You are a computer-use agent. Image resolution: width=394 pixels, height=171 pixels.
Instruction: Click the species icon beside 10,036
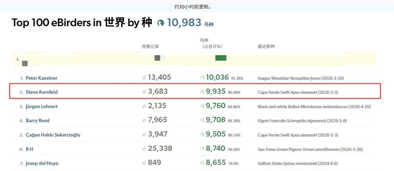pos(202,78)
